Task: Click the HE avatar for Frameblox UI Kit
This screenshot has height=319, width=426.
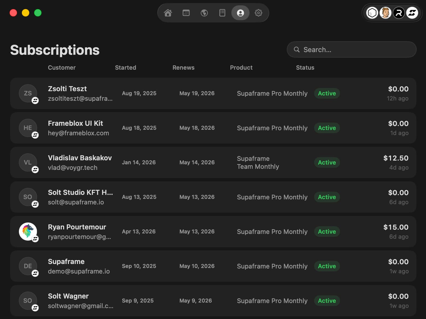Action: [x=28, y=128]
